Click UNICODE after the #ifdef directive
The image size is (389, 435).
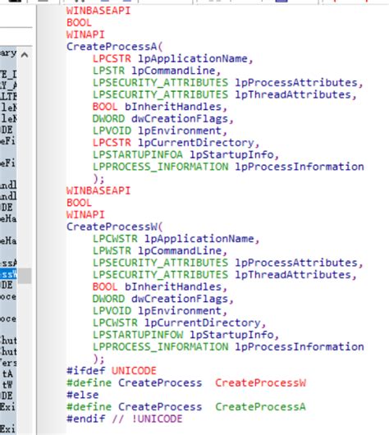click(134, 371)
